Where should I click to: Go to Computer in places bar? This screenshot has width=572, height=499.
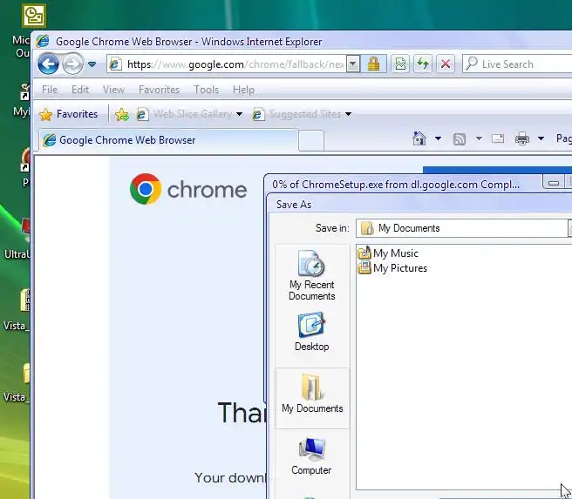click(x=311, y=456)
